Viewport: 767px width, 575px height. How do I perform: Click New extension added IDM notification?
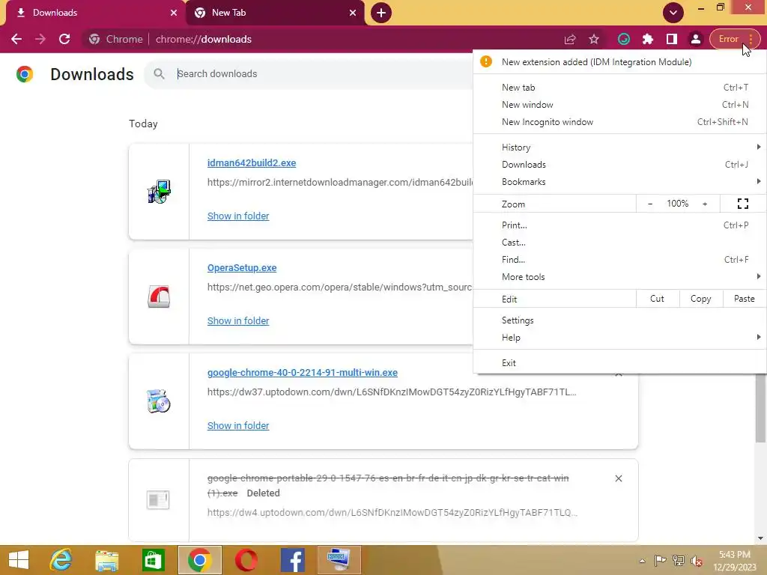pyautogui.click(x=619, y=62)
